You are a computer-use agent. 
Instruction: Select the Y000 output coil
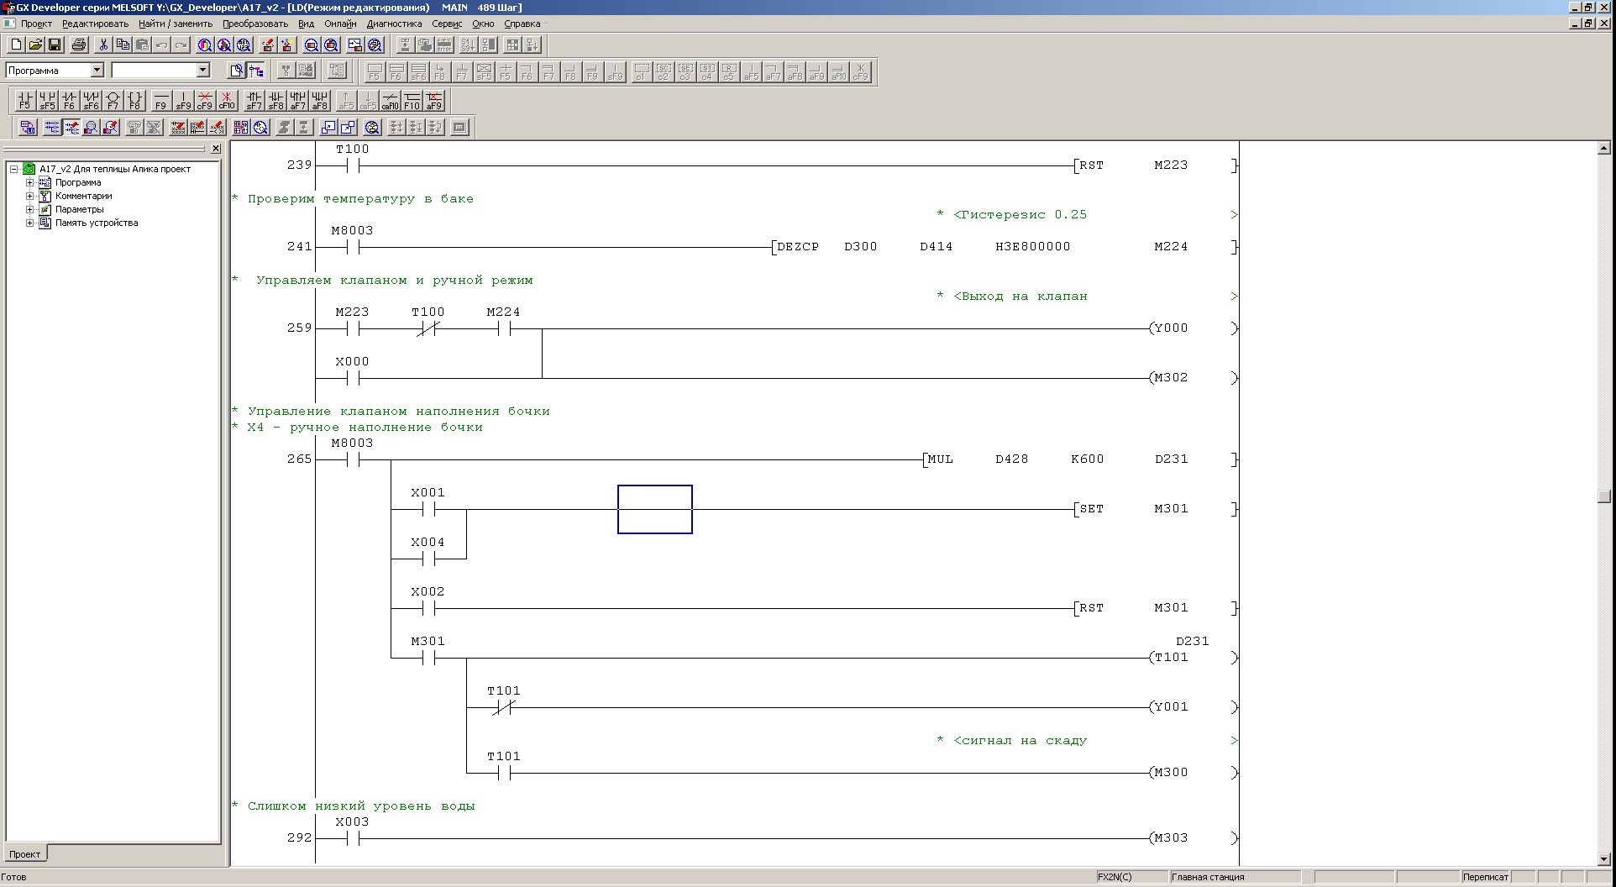click(x=1193, y=328)
